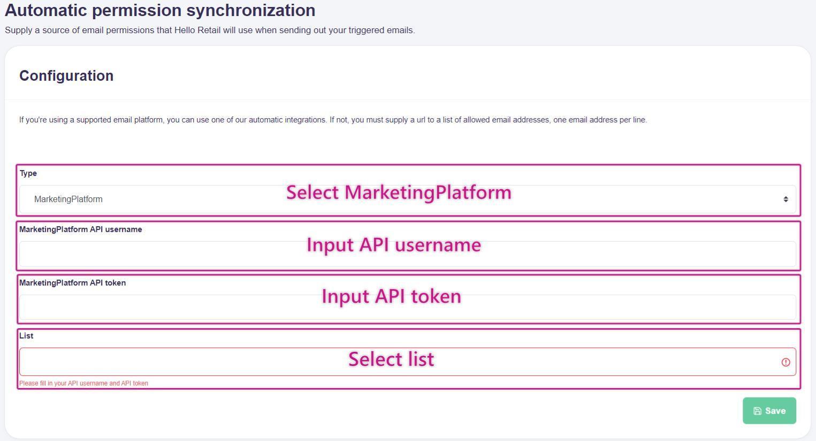Click the Automatic permission synchronization title
The height and width of the screenshot is (441, 816).
[x=160, y=11]
